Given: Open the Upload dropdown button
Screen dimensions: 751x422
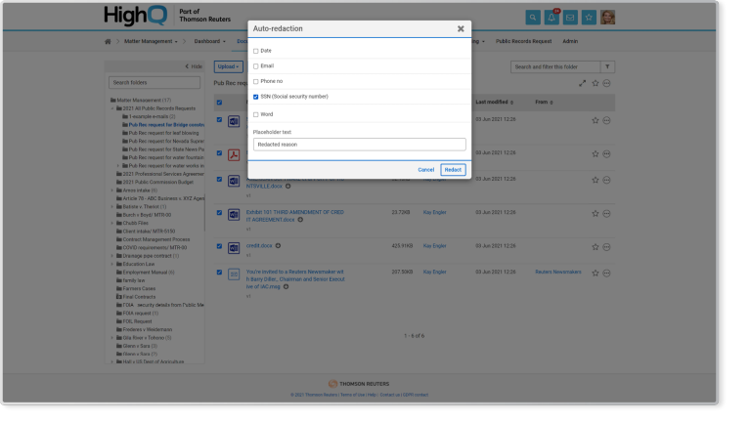Looking at the screenshot, I should pyautogui.click(x=226, y=66).
